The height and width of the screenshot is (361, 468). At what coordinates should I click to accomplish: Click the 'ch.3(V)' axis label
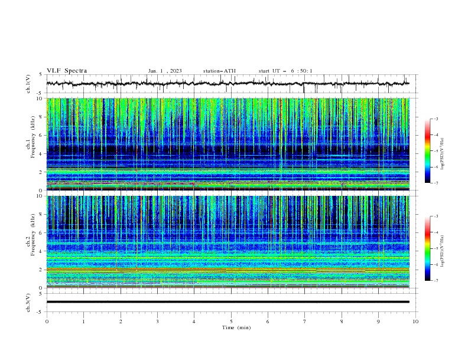28,303
